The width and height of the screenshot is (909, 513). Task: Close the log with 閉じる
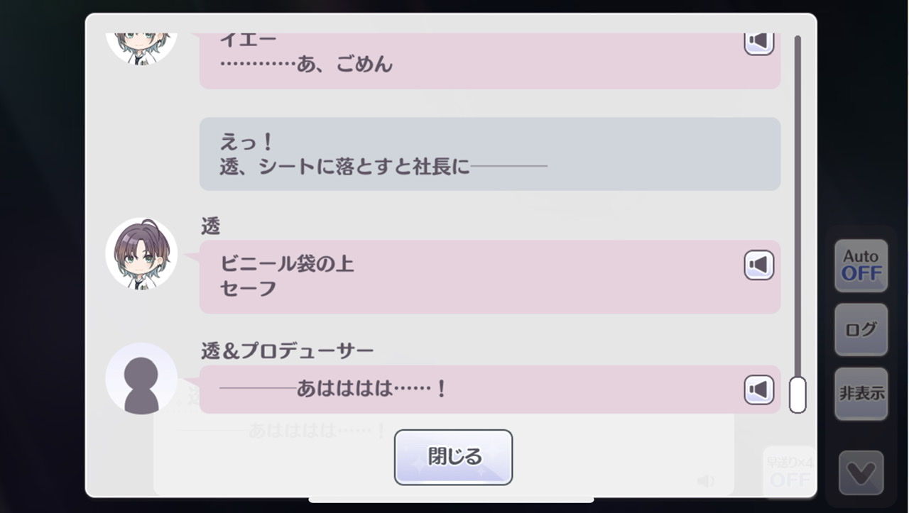point(453,457)
